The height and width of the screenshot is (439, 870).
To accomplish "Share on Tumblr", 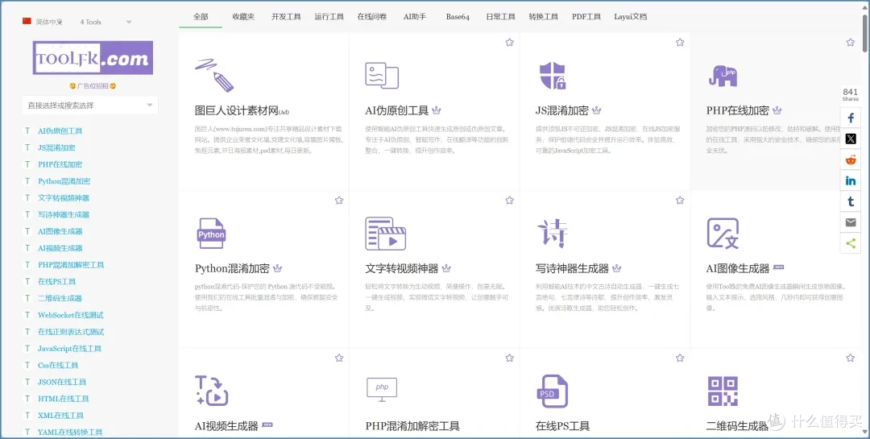I will pos(851,201).
